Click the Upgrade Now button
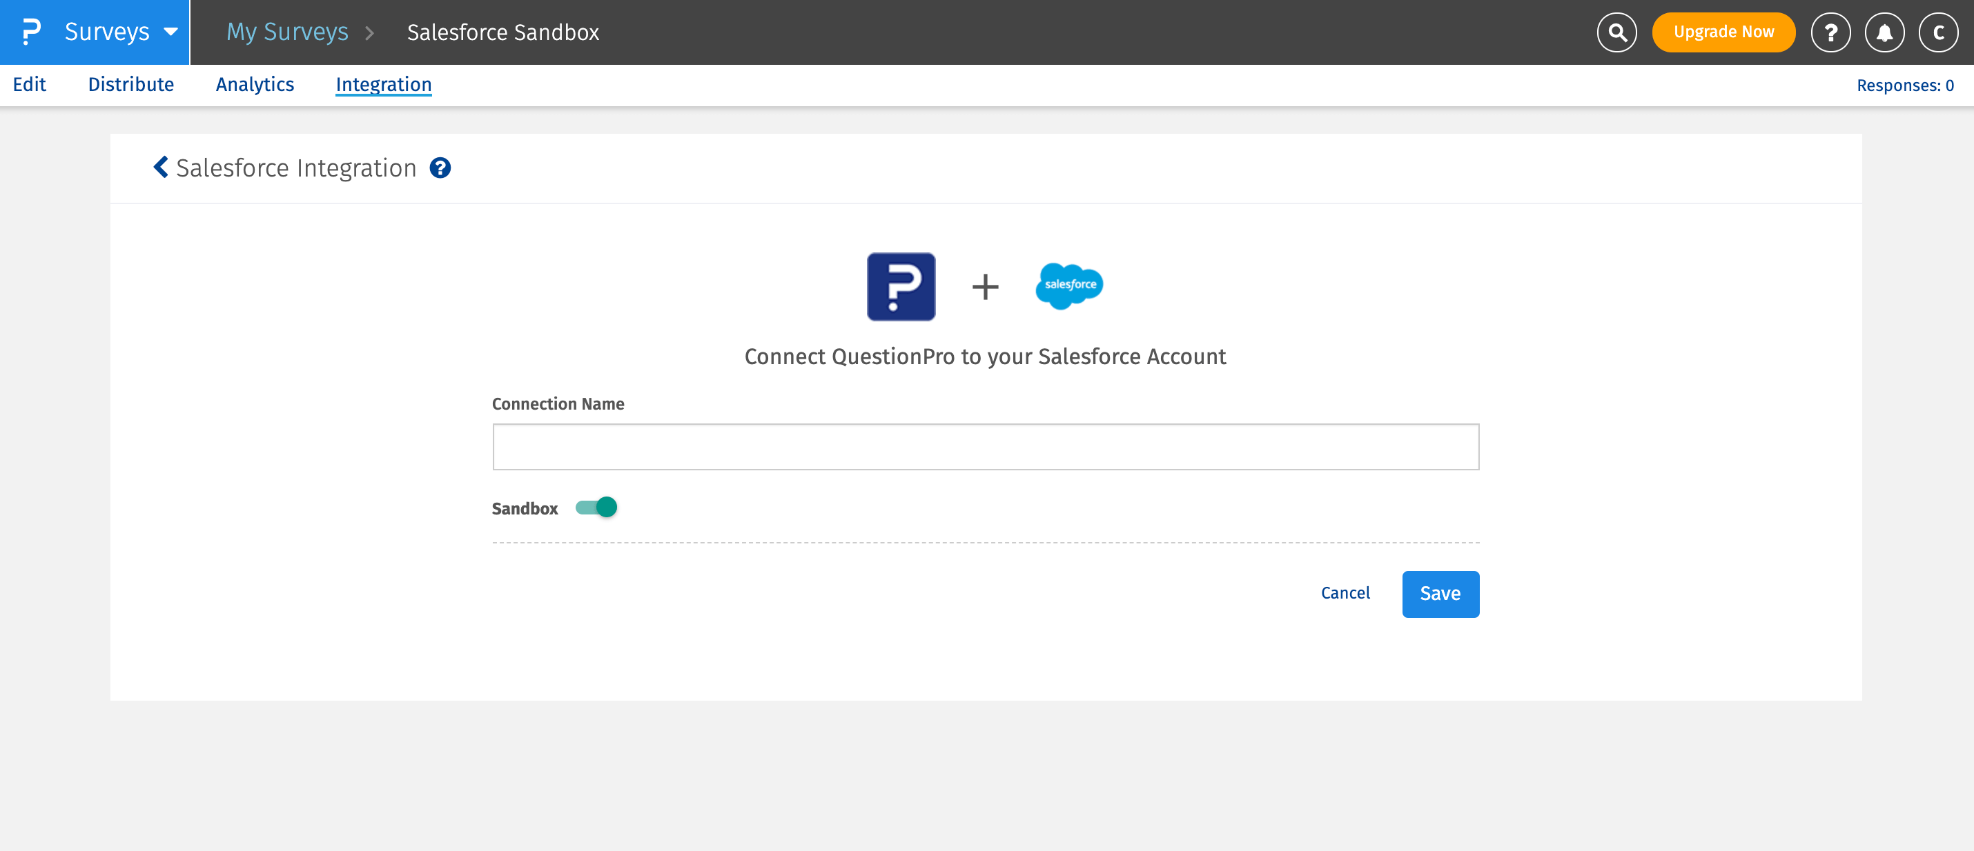 point(1723,32)
